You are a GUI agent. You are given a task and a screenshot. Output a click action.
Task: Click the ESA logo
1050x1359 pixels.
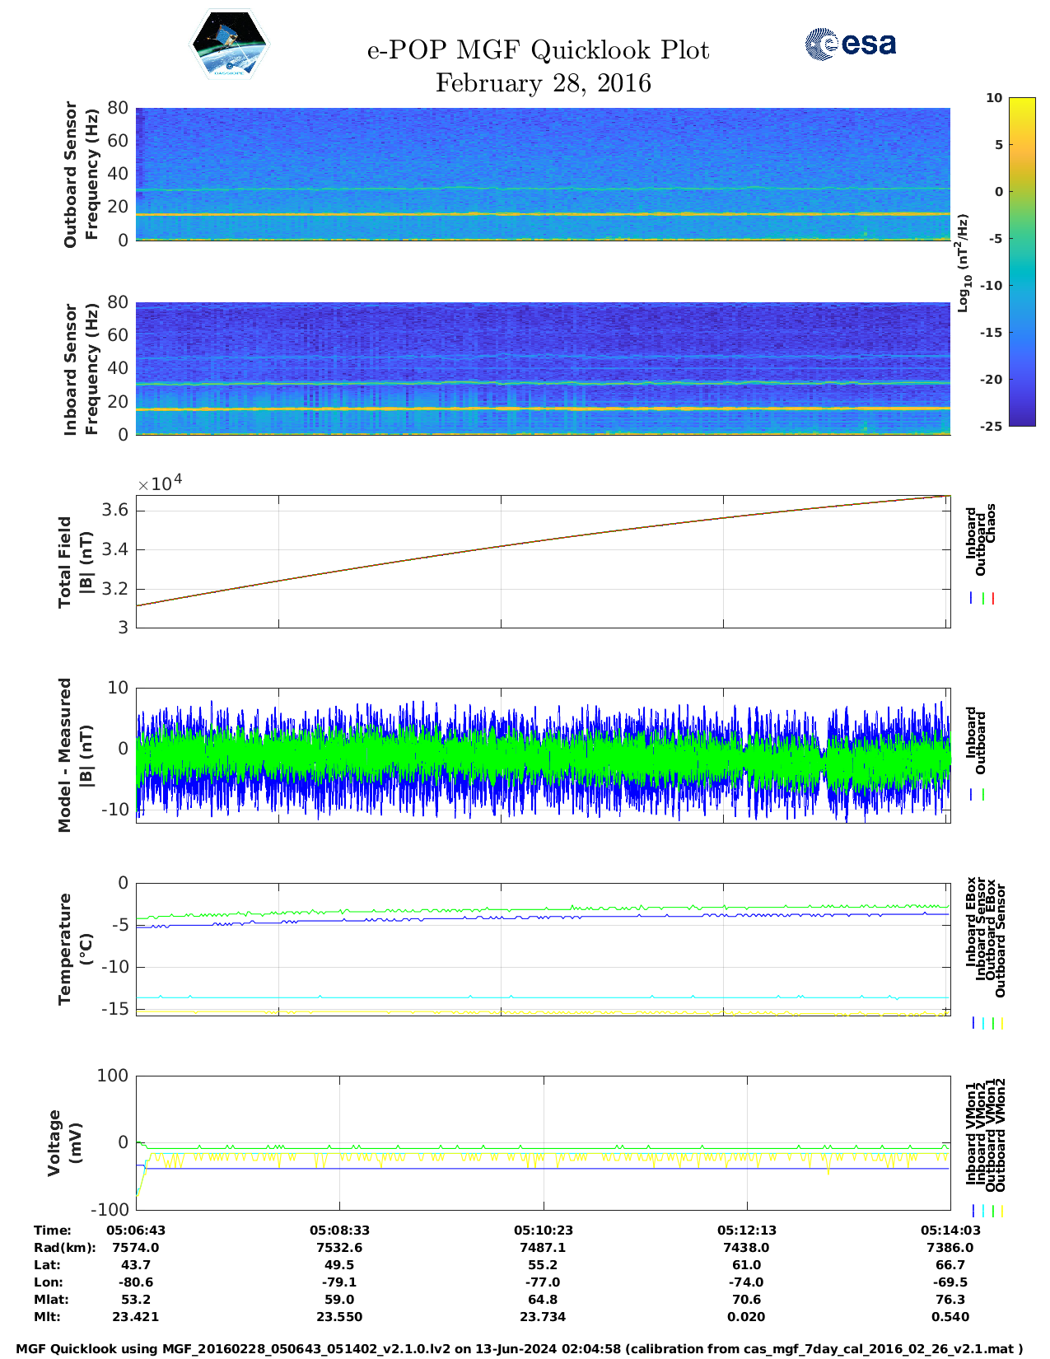[x=850, y=44]
